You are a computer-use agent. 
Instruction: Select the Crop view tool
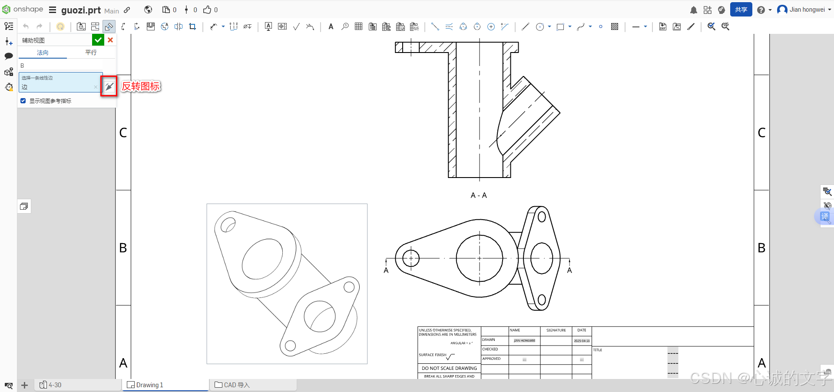click(192, 26)
